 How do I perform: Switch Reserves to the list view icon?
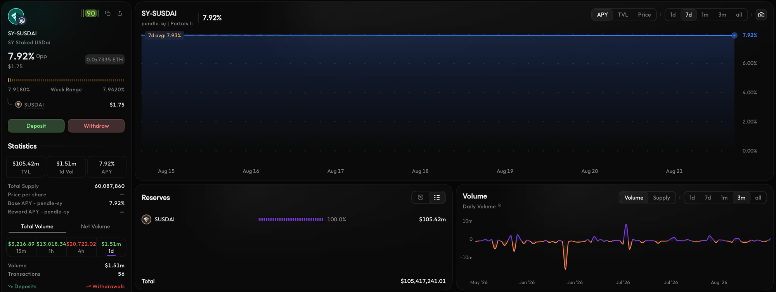(x=437, y=197)
